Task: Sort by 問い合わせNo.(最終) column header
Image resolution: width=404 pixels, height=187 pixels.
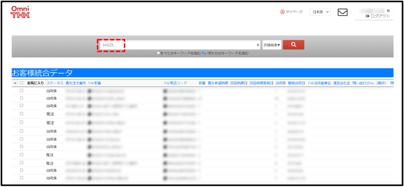Action: (369, 83)
